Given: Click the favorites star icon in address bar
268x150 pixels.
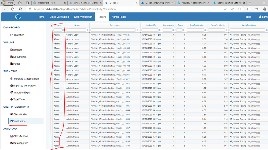Looking at the screenshot, I should pyautogui.click(x=240, y=9).
